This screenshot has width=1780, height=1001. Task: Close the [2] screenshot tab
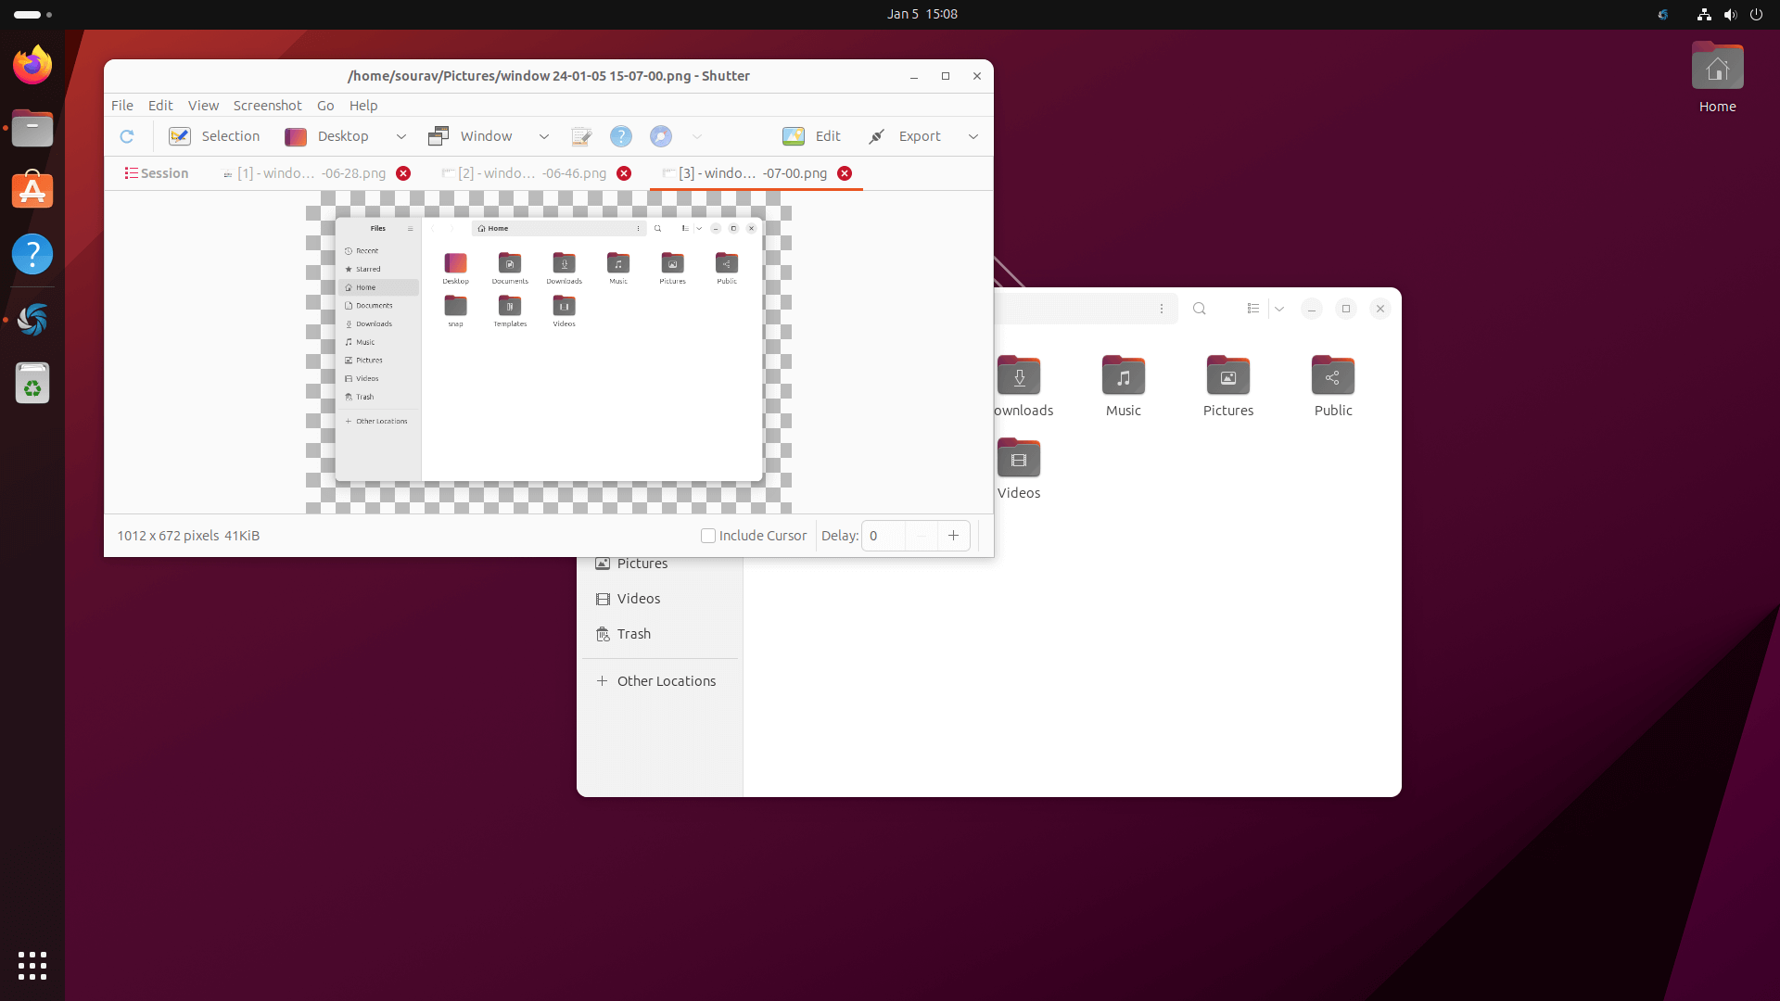click(624, 173)
